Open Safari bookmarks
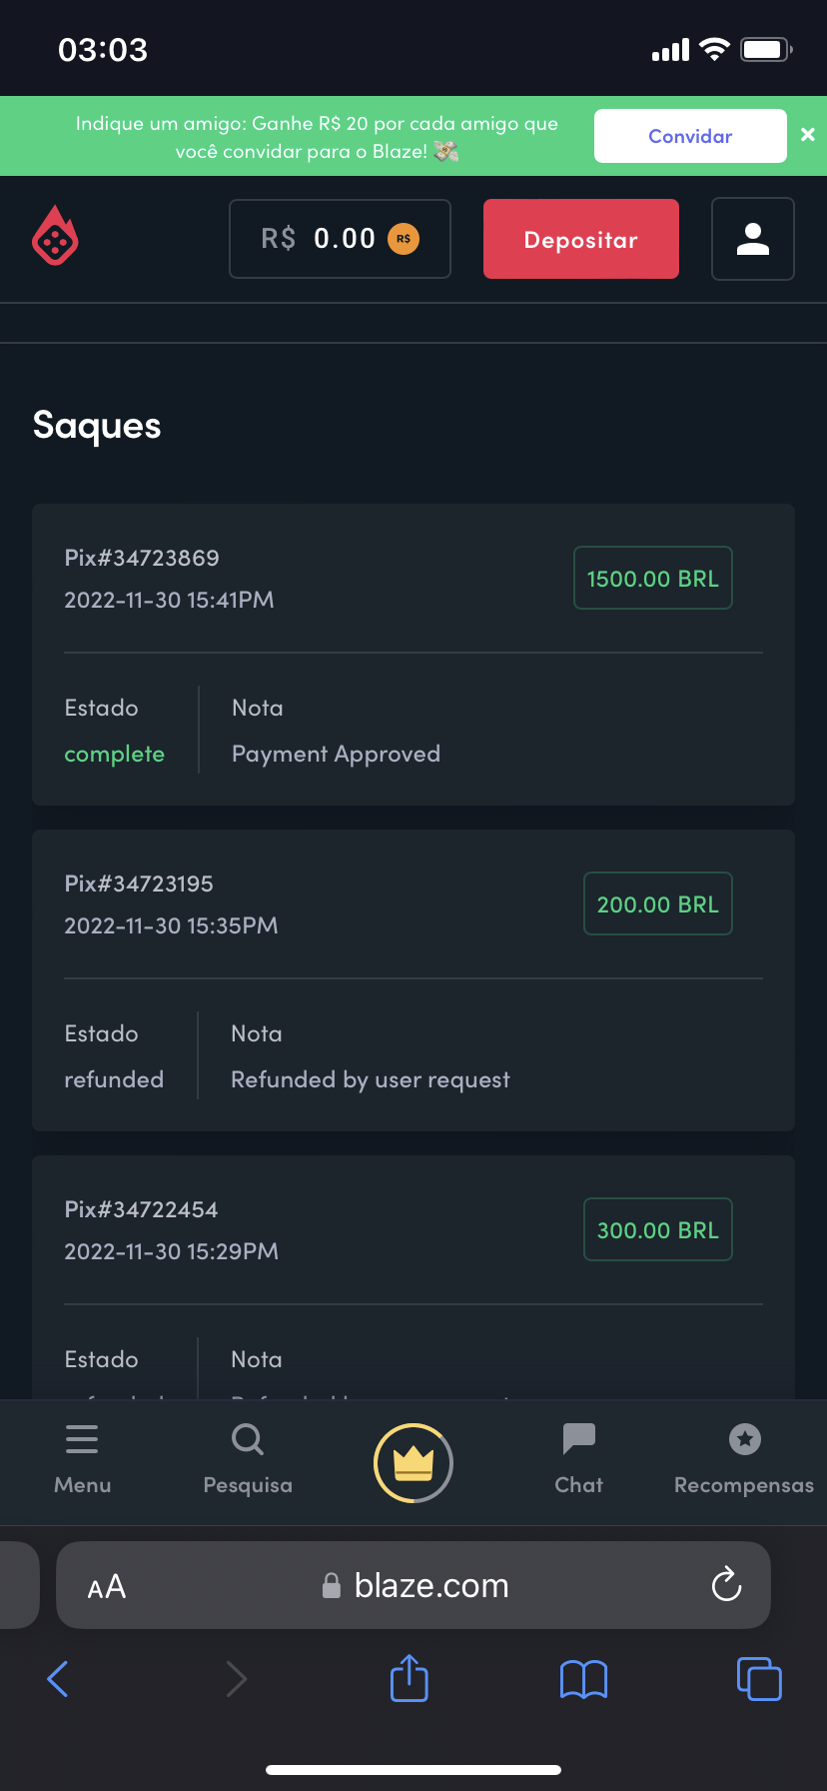The image size is (827, 1791). coord(583,1679)
